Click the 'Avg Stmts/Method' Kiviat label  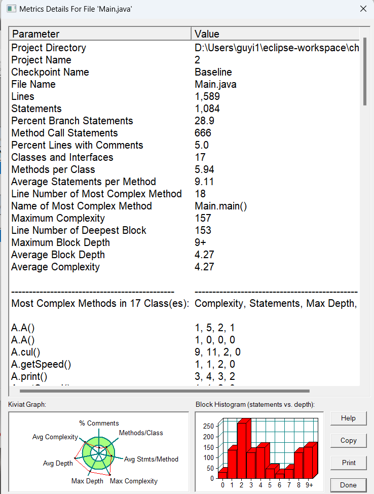[151, 460]
